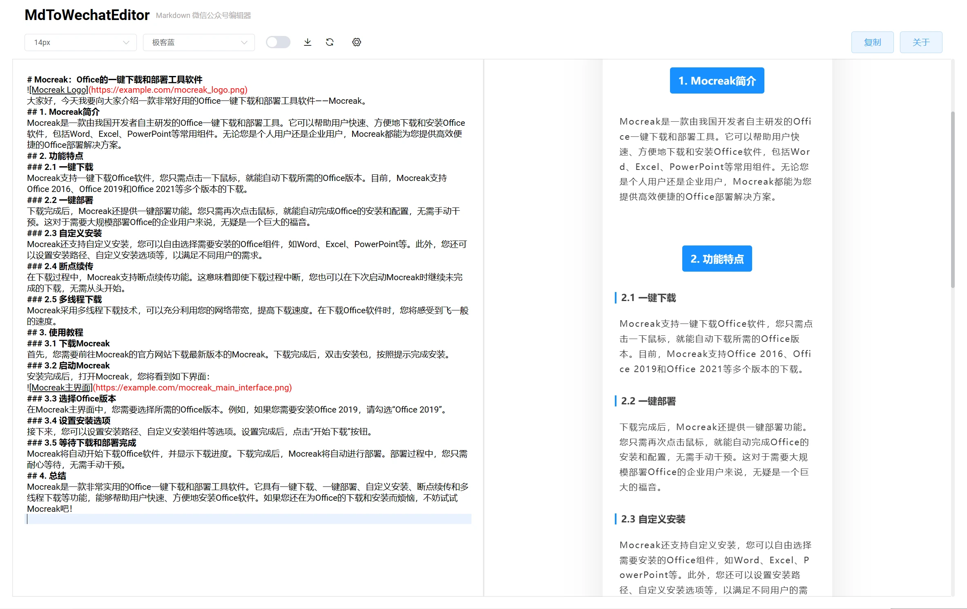Viewport: 967px width, 609px height.
Task: Click the 'Markdown 微信公众号编辑器' subtitle
Action: point(203,16)
